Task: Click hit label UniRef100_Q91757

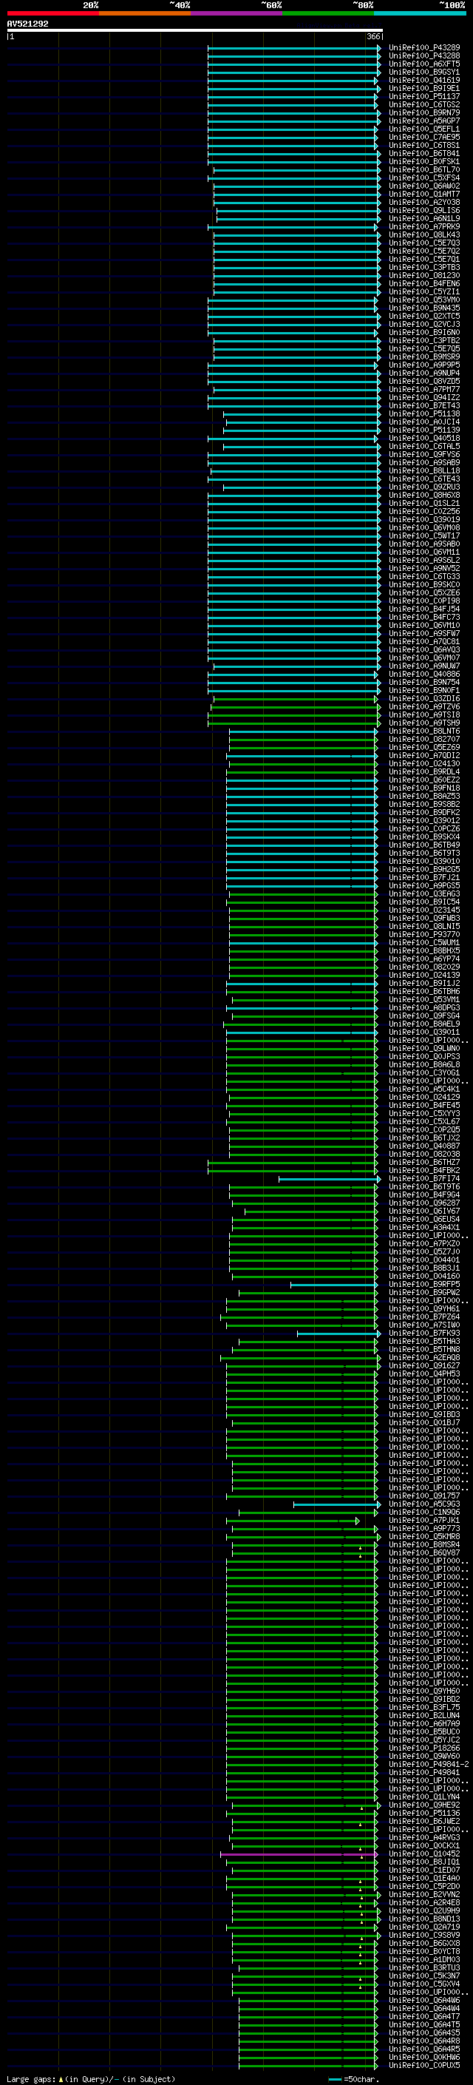Action: pyautogui.click(x=423, y=1496)
